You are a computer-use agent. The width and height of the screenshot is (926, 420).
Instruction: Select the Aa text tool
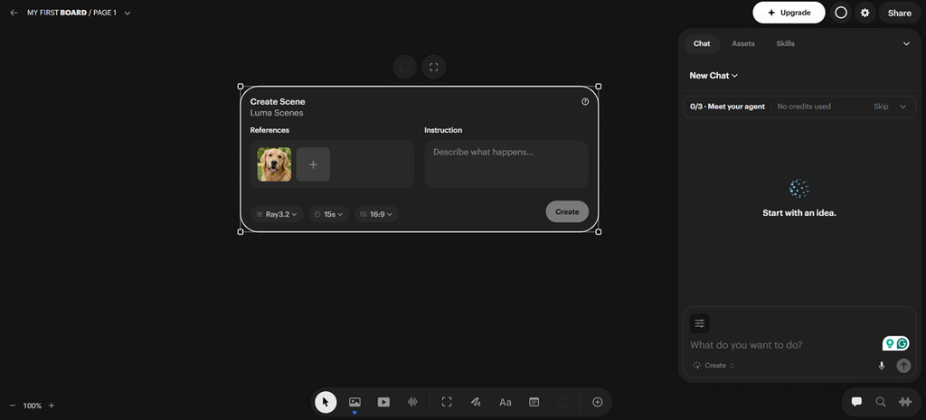pyautogui.click(x=505, y=402)
